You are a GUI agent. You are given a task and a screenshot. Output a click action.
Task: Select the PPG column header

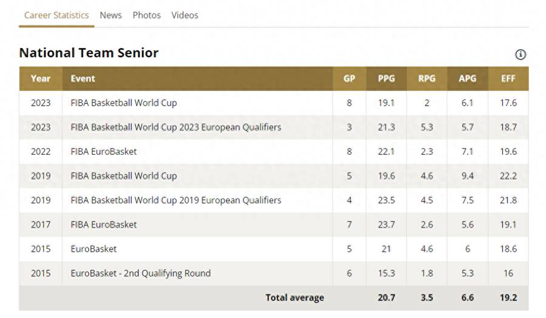pos(386,79)
